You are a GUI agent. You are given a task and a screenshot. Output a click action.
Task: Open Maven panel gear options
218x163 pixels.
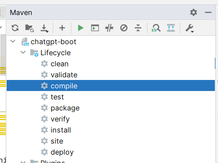[194, 12]
